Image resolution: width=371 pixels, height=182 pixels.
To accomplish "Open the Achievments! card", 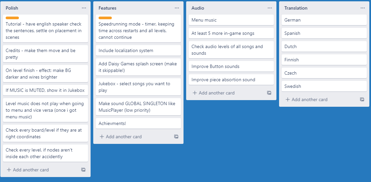I will point(138,123).
